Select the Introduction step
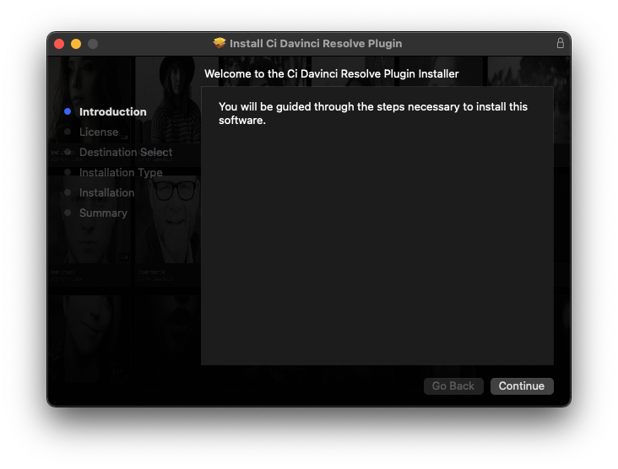This screenshot has width=618, height=469. (x=113, y=112)
